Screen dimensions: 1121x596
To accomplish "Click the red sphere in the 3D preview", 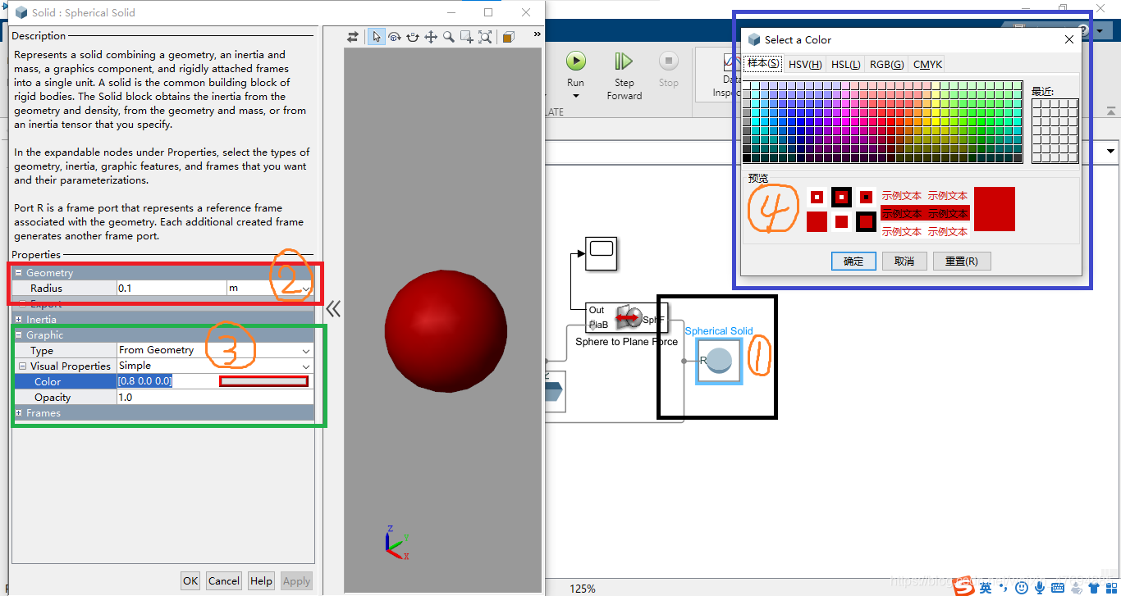I will tap(446, 330).
